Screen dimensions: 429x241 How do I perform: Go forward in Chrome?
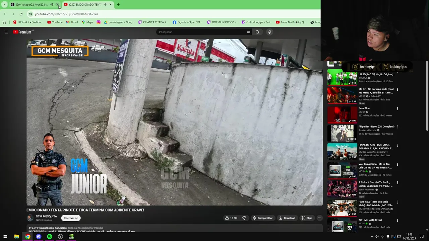13,14
